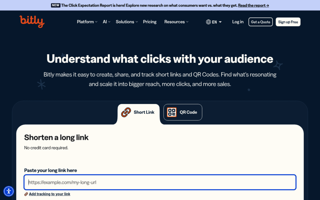Switch to the QR Code tab

tap(182, 112)
